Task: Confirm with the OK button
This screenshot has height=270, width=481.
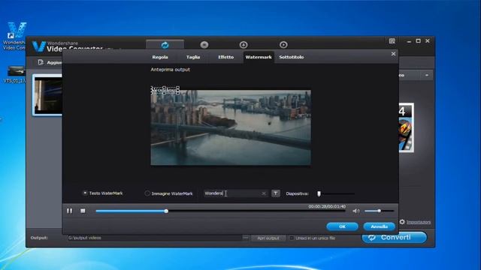Action: pos(343,226)
